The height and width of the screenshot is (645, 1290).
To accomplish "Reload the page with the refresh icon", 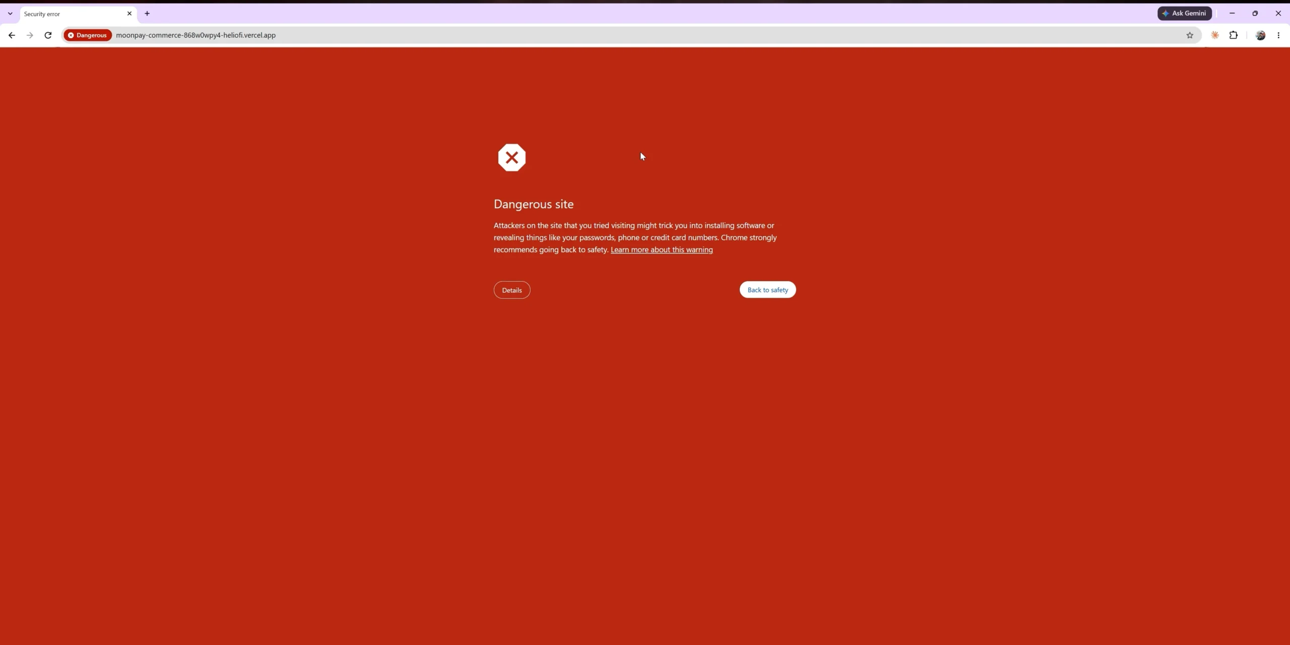I will click(48, 35).
